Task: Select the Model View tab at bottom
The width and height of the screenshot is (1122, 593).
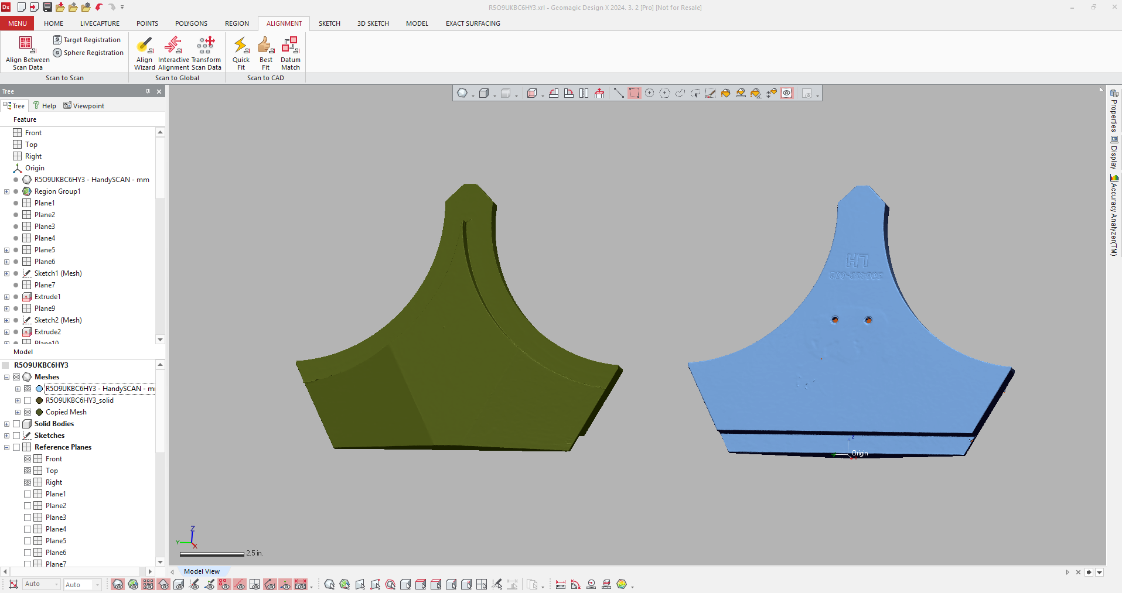Action: tap(202, 571)
